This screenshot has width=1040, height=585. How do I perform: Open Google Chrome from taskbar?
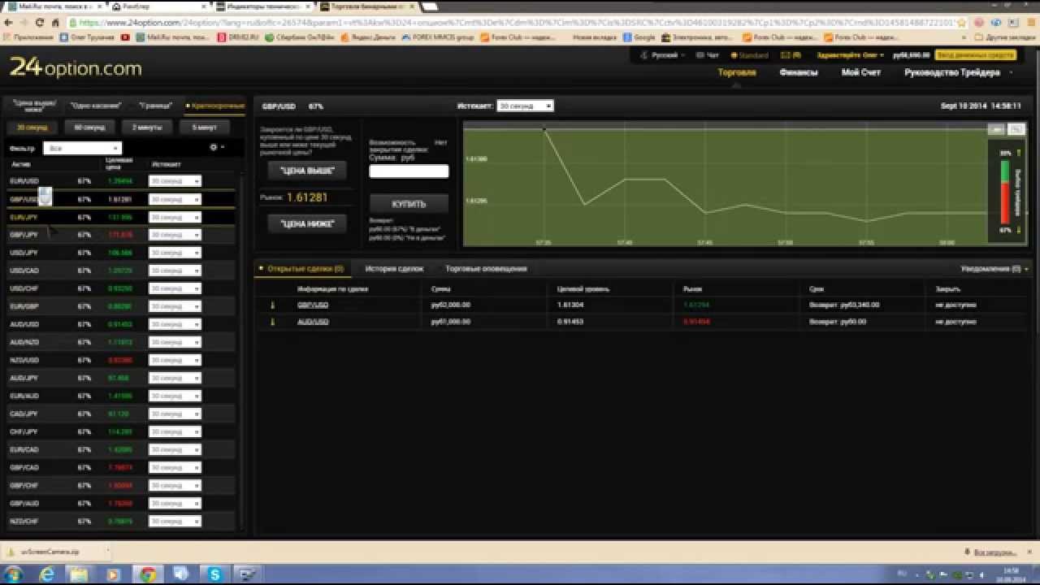[x=148, y=574]
